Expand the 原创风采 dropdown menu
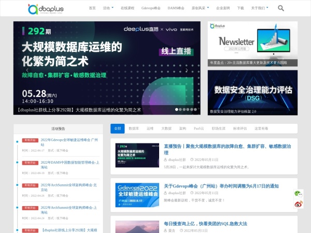 click(x=200, y=8)
